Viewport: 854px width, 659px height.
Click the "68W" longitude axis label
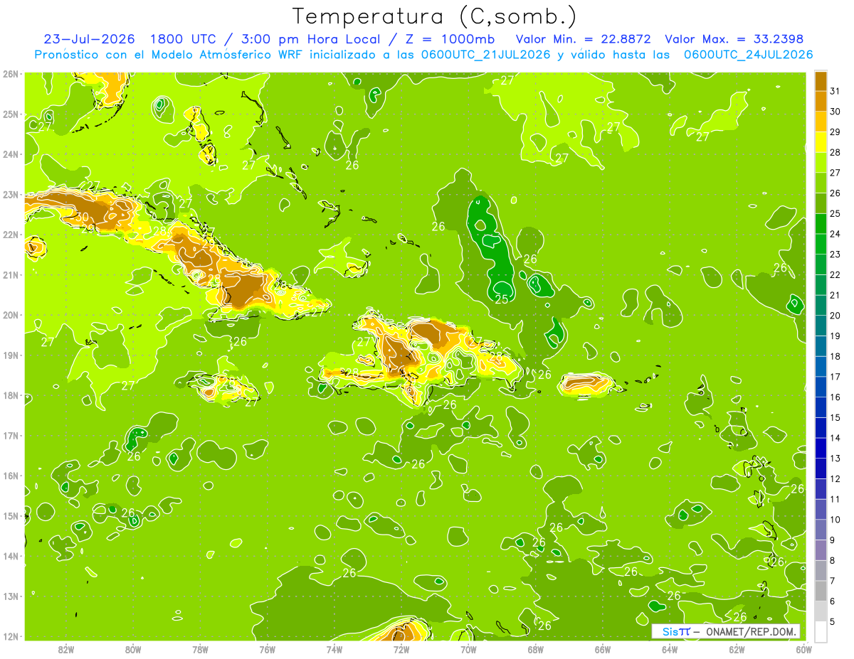tap(536, 648)
